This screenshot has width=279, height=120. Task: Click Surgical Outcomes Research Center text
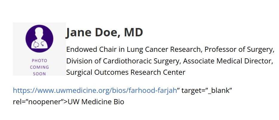click(x=126, y=72)
